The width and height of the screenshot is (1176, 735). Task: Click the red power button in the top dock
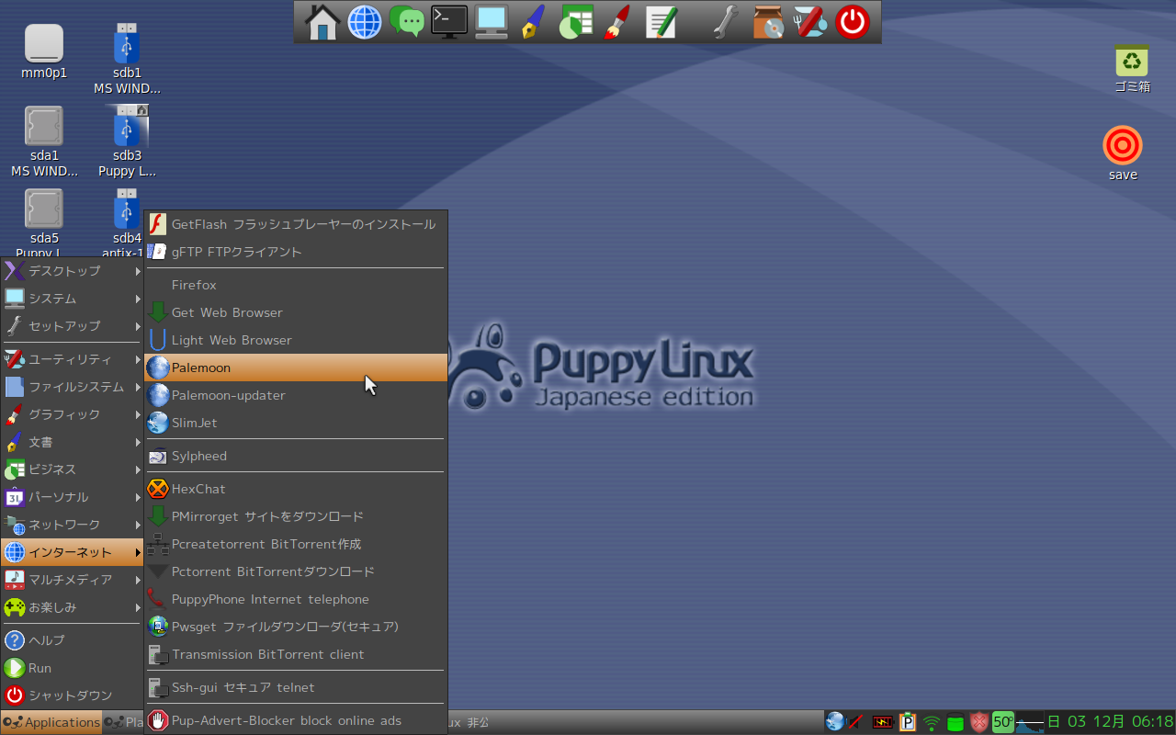tap(853, 22)
